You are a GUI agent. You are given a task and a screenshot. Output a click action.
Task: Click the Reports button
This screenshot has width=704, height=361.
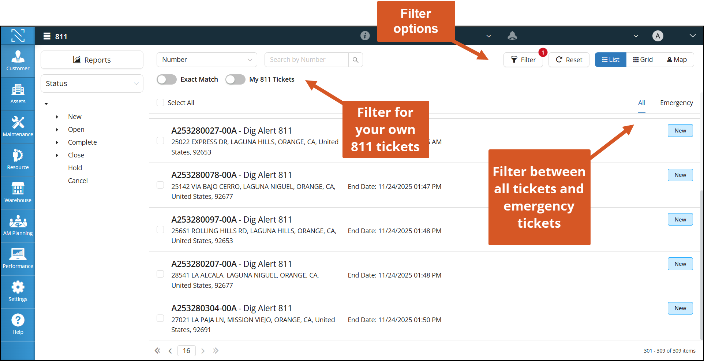[92, 60]
